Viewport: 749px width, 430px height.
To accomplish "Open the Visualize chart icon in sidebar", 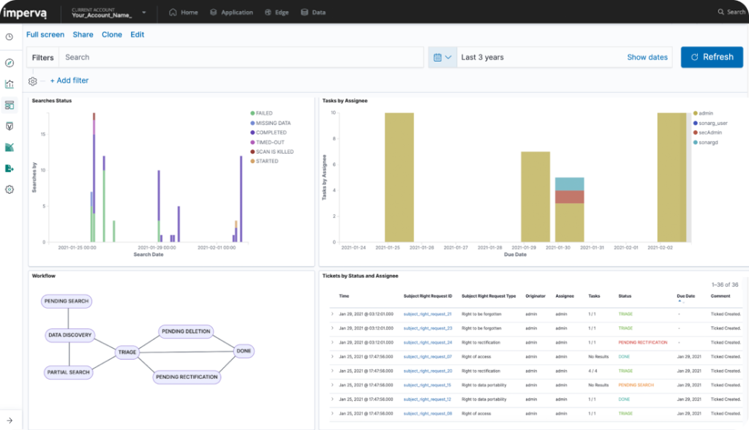I will pos(10,84).
